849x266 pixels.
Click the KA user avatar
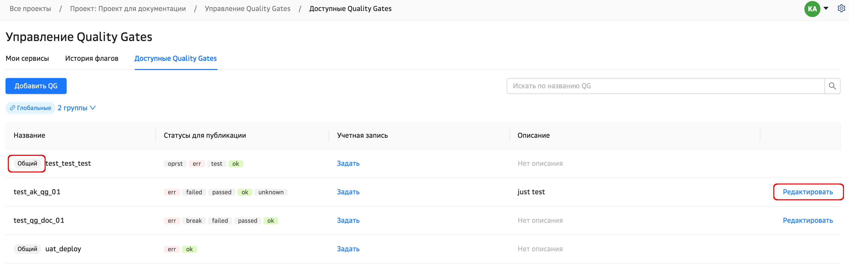pyautogui.click(x=812, y=9)
